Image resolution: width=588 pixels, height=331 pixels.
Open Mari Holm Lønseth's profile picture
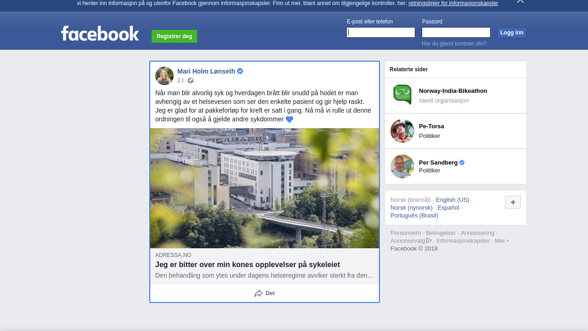click(164, 76)
